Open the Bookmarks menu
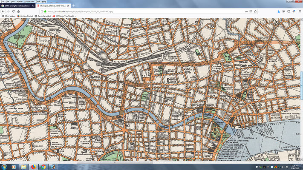 coord(29,1)
